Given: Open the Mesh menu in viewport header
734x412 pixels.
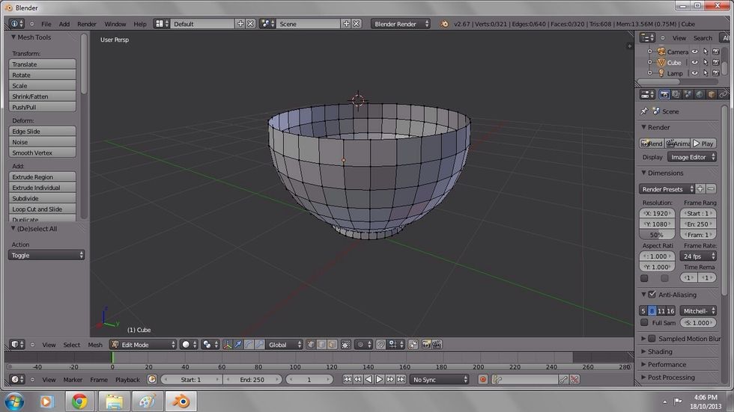Looking at the screenshot, I should click(95, 345).
